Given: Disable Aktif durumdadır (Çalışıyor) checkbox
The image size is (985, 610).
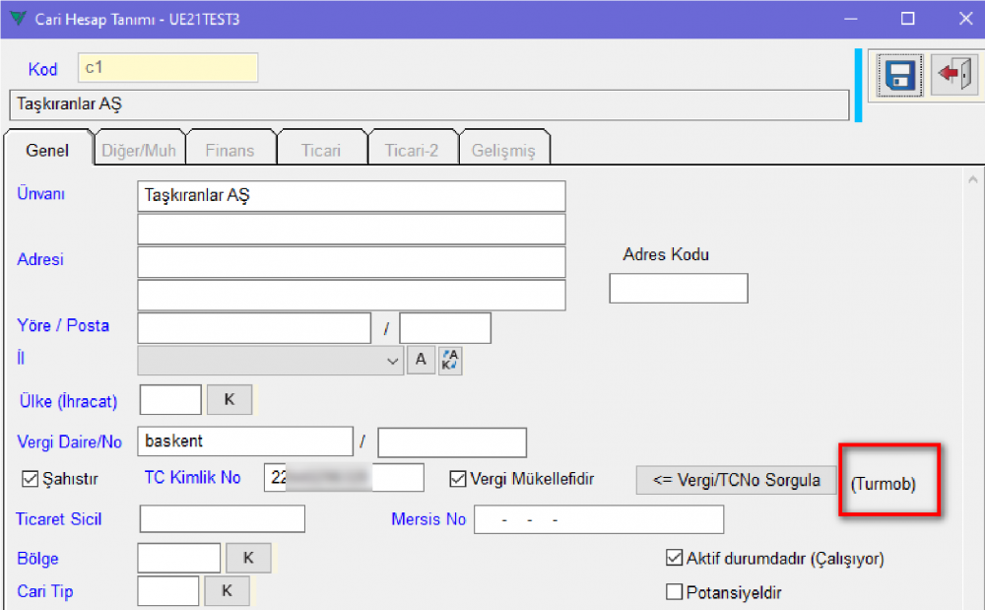Looking at the screenshot, I should [675, 559].
